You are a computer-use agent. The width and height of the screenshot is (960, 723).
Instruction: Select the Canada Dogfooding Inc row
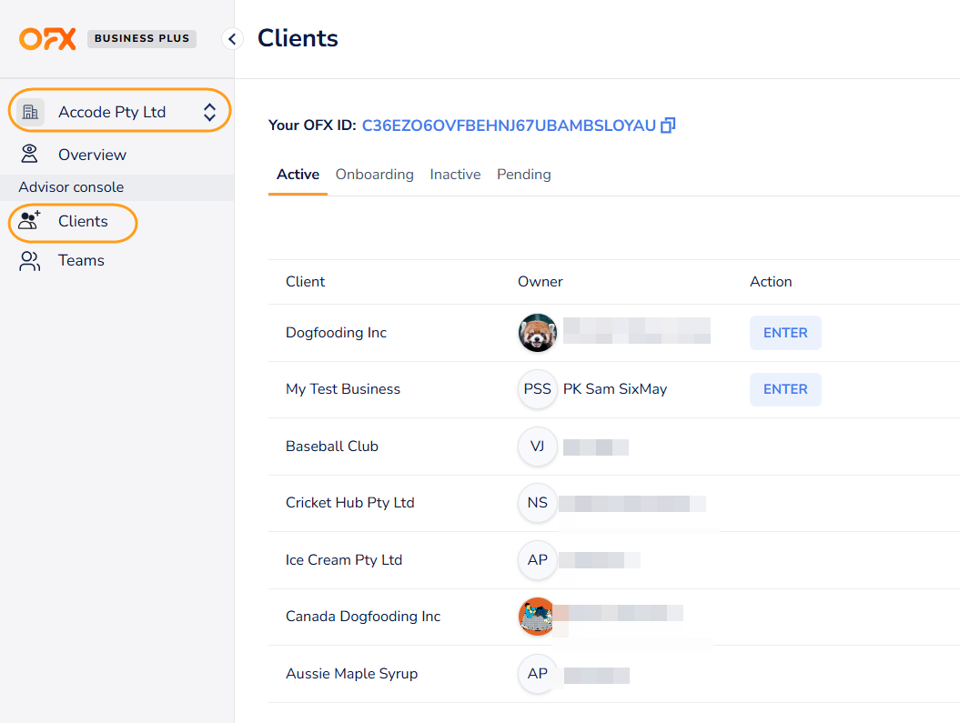pyautogui.click(x=613, y=618)
